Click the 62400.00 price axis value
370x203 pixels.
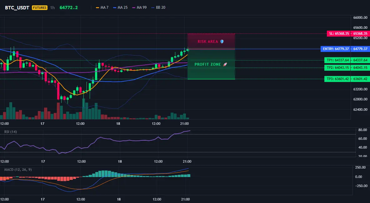360,109
